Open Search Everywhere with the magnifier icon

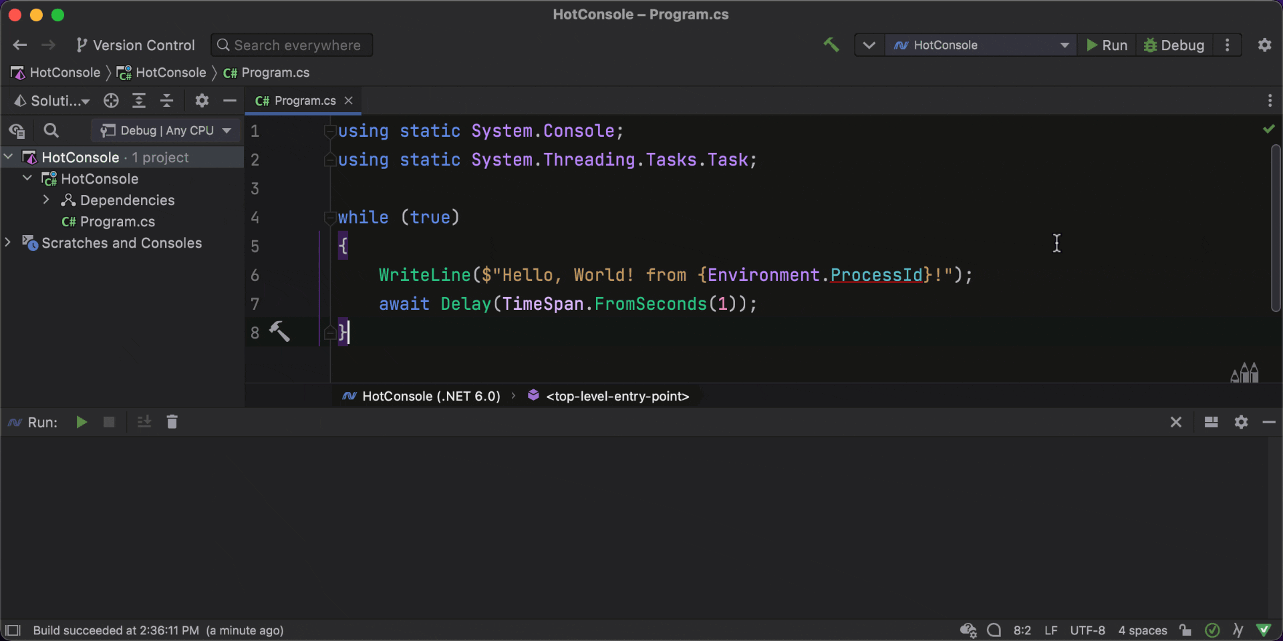click(x=223, y=45)
